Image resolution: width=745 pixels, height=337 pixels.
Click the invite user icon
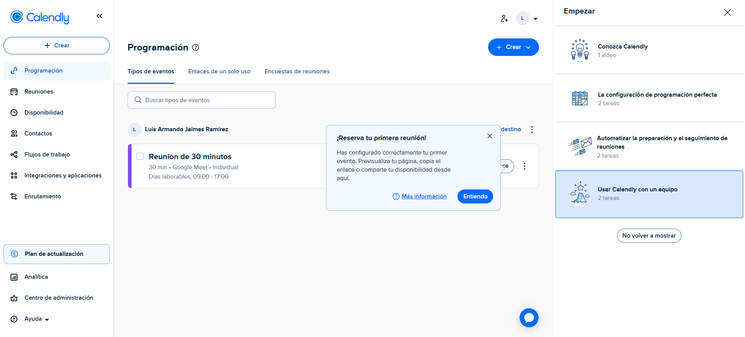504,18
